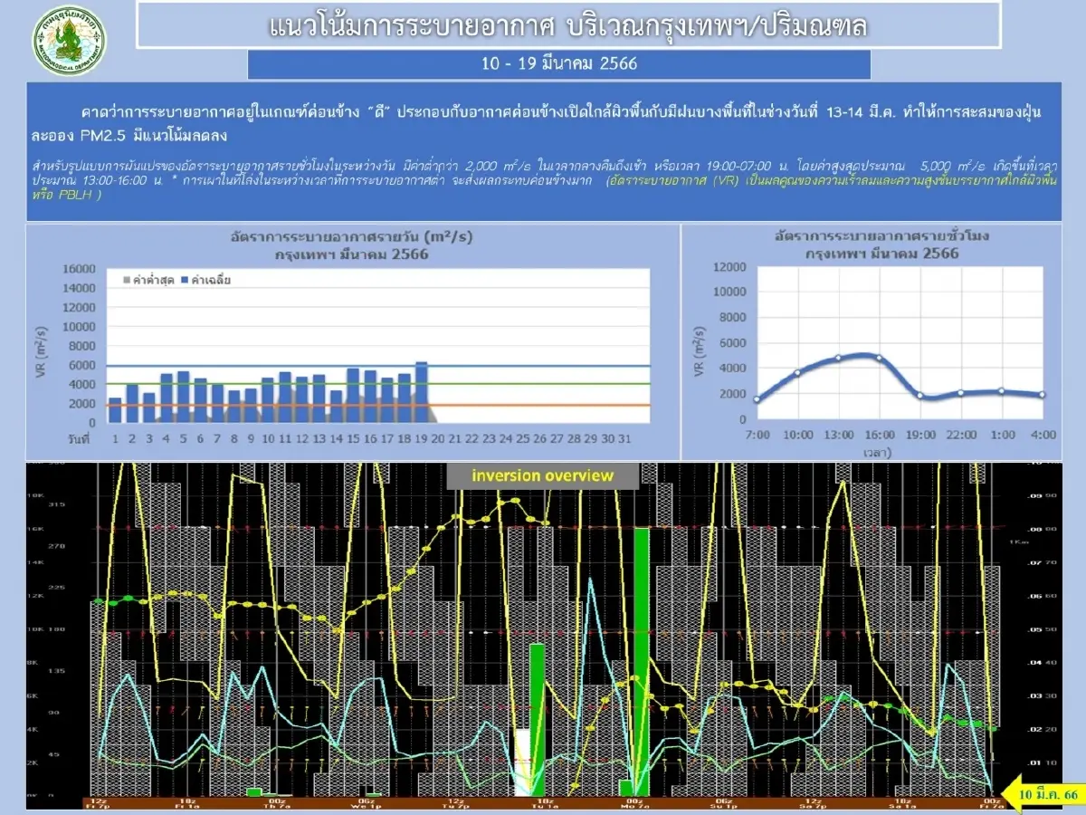The height and width of the screenshot is (815, 1086).
Task: Click the date range 10 - 19 มีนาคม 2566
Action: click(558, 64)
